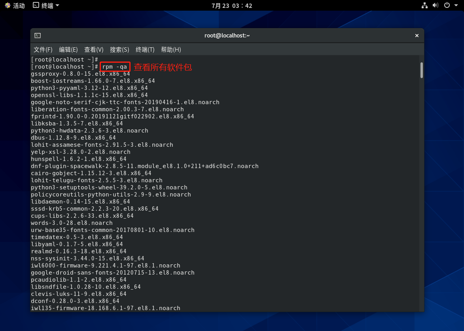Click the Activities GNOME foot icon
This screenshot has width=464, height=331.
point(8,6)
